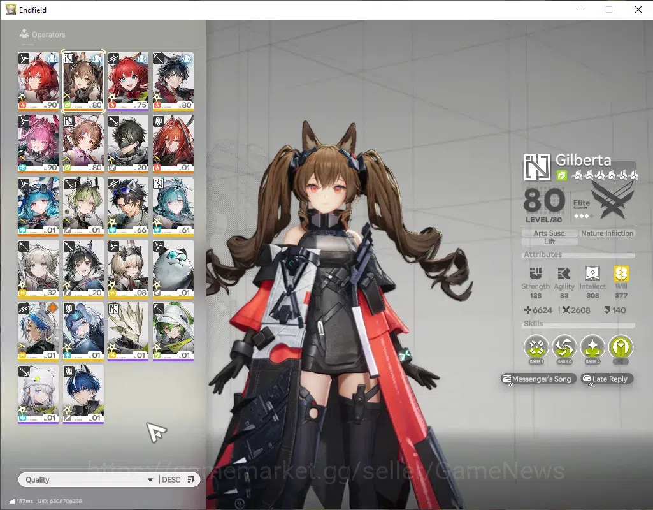Select the short brown-haired level 80 card

[x=83, y=143]
